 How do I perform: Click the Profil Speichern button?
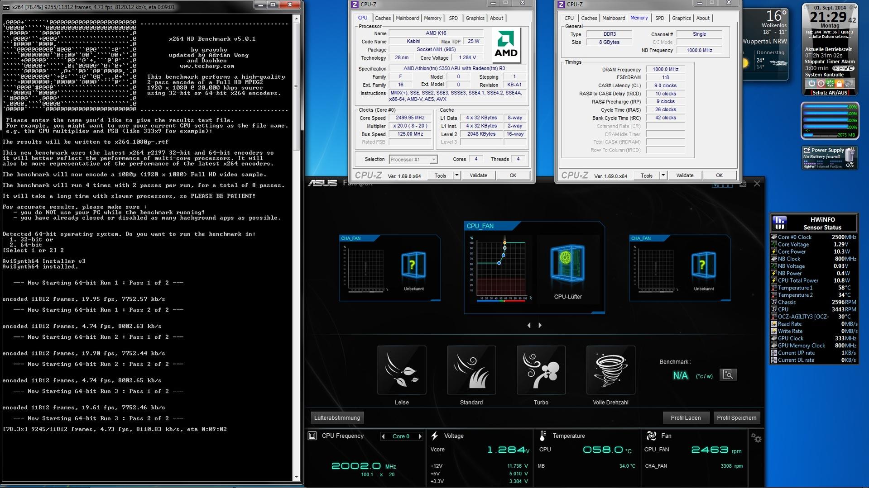tap(736, 418)
